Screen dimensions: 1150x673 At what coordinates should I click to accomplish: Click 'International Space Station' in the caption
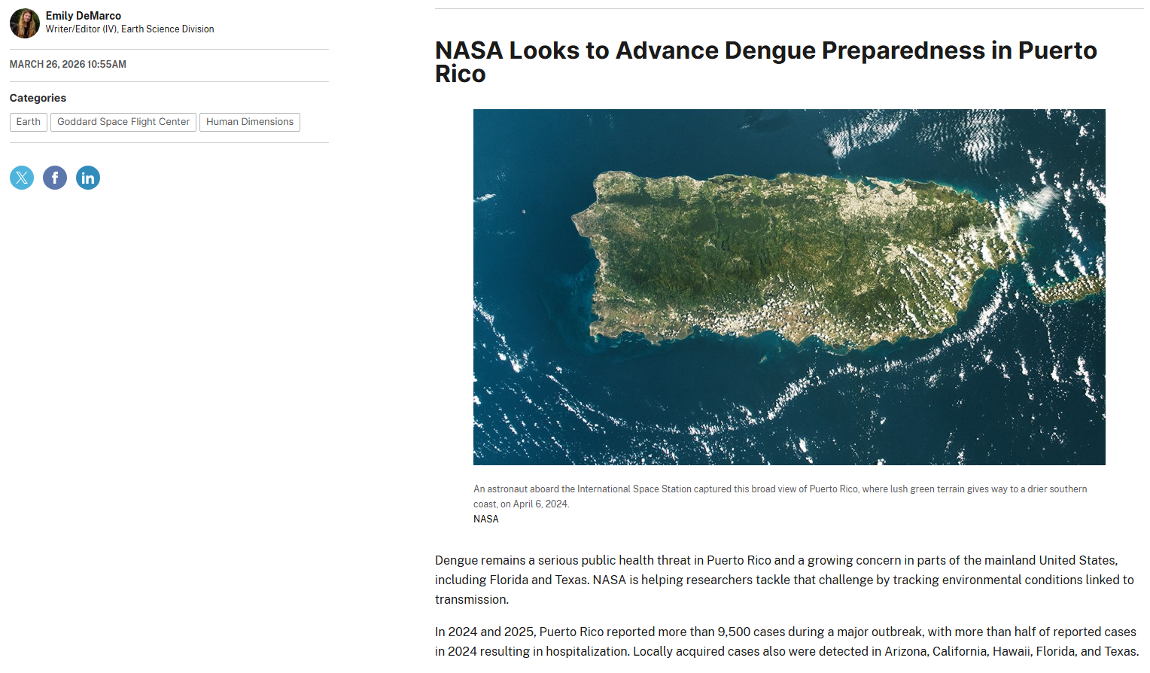pos(634,489)
